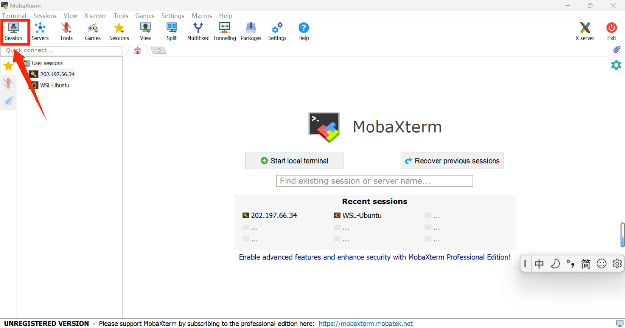The width and height of the screenshot is (625, 328).
Task: Open the Macros menu
Action: click(201, 16)
